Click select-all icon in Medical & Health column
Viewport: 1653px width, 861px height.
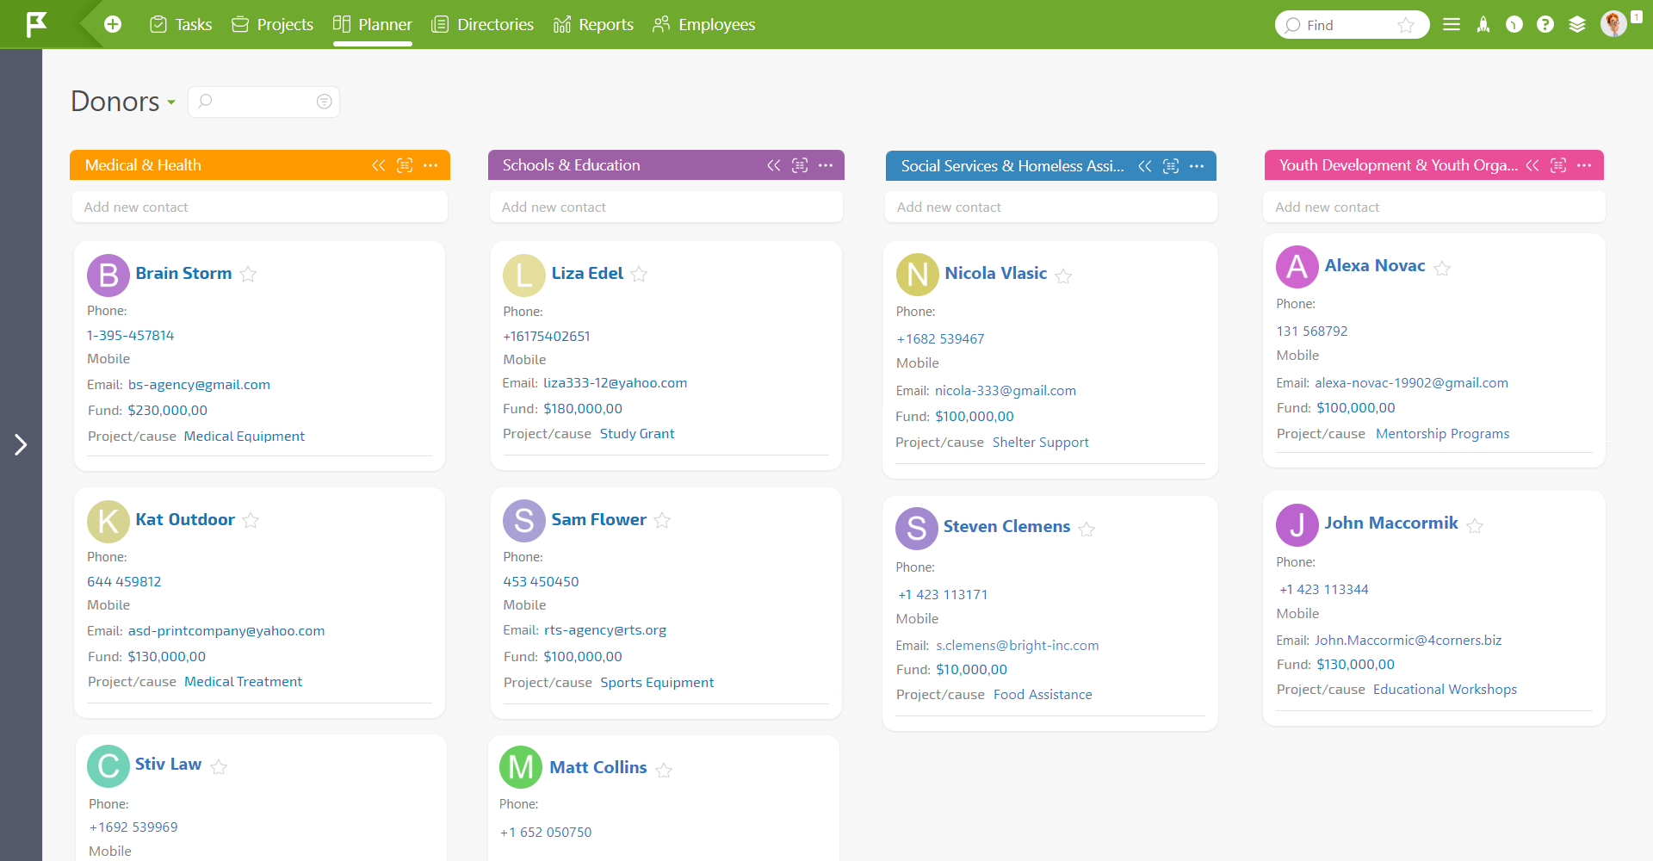405,165
